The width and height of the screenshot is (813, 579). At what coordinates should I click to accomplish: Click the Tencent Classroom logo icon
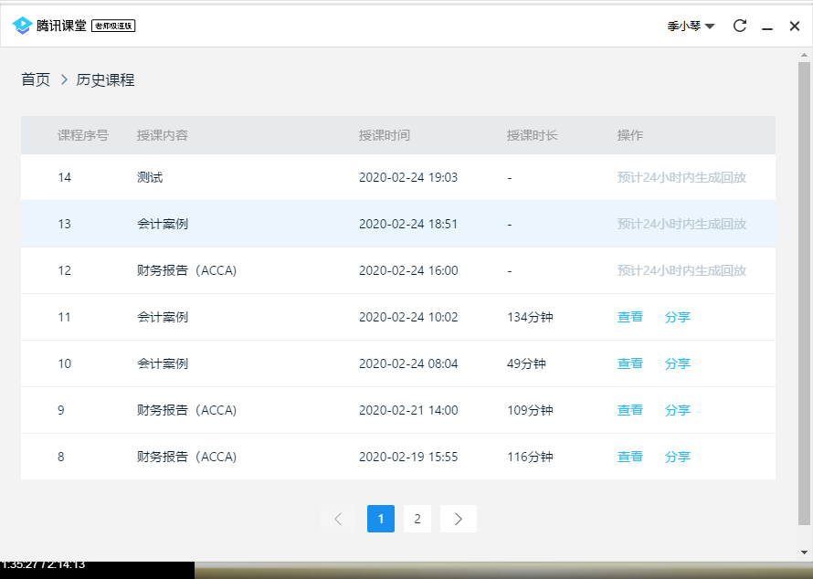pos(22,26)
